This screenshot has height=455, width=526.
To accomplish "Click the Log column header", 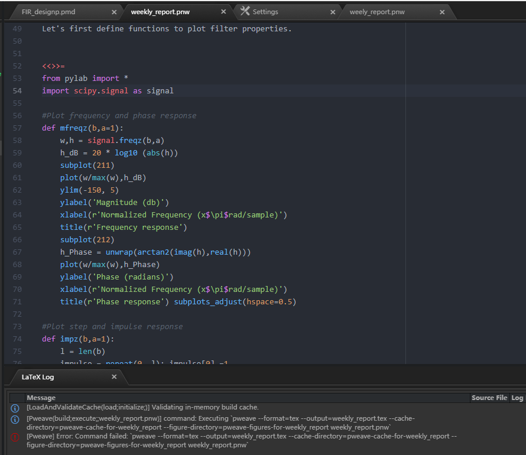I will (x=517, y=397).
